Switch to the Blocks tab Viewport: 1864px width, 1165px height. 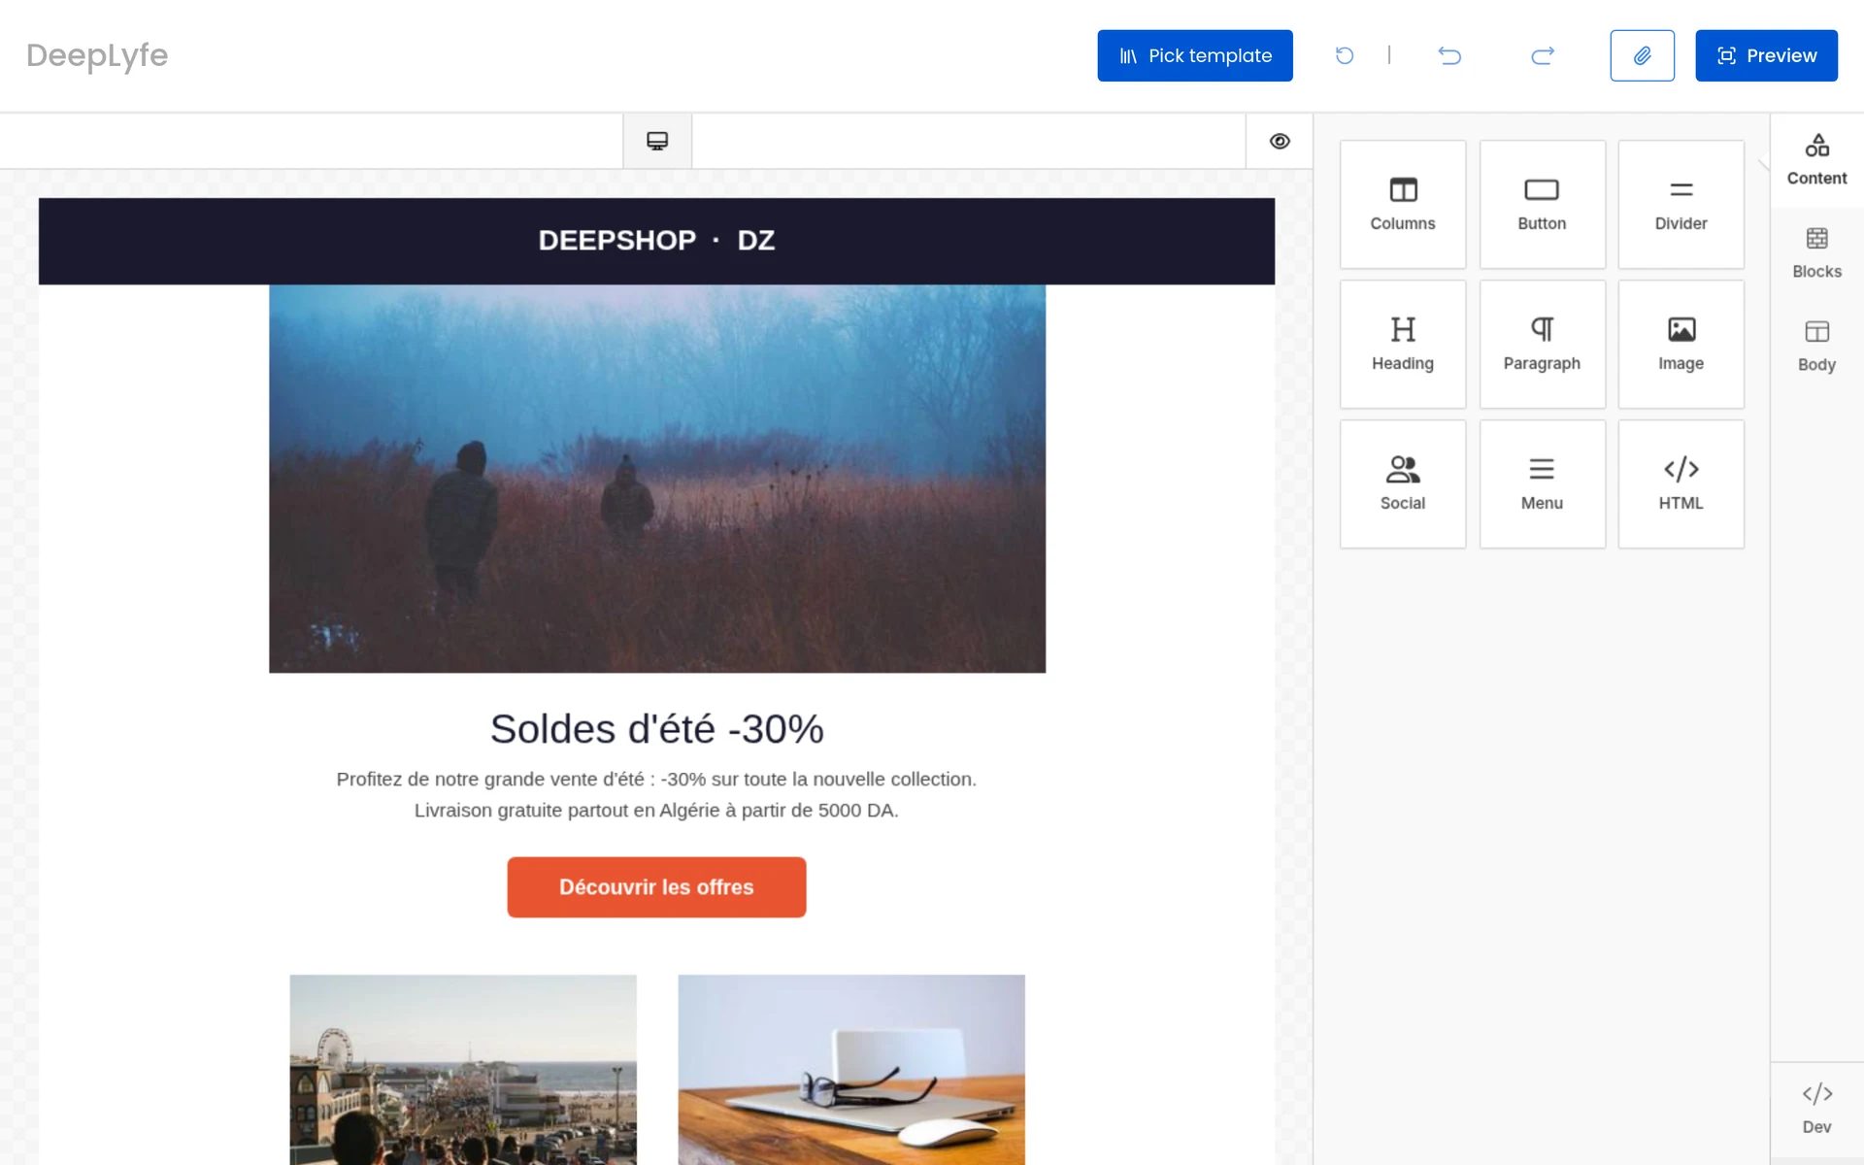[1816, 253]
